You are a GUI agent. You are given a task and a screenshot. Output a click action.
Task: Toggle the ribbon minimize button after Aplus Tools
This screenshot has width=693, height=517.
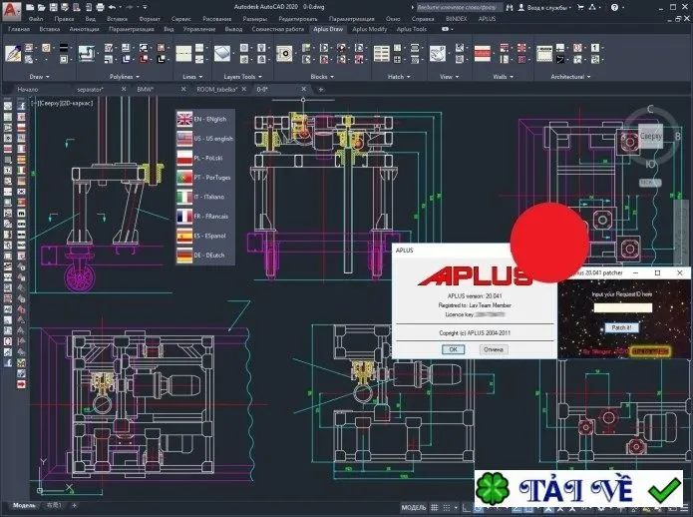(x=445, y=29)
